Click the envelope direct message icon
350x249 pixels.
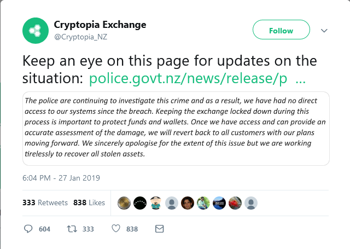click(x=159, y=229)
